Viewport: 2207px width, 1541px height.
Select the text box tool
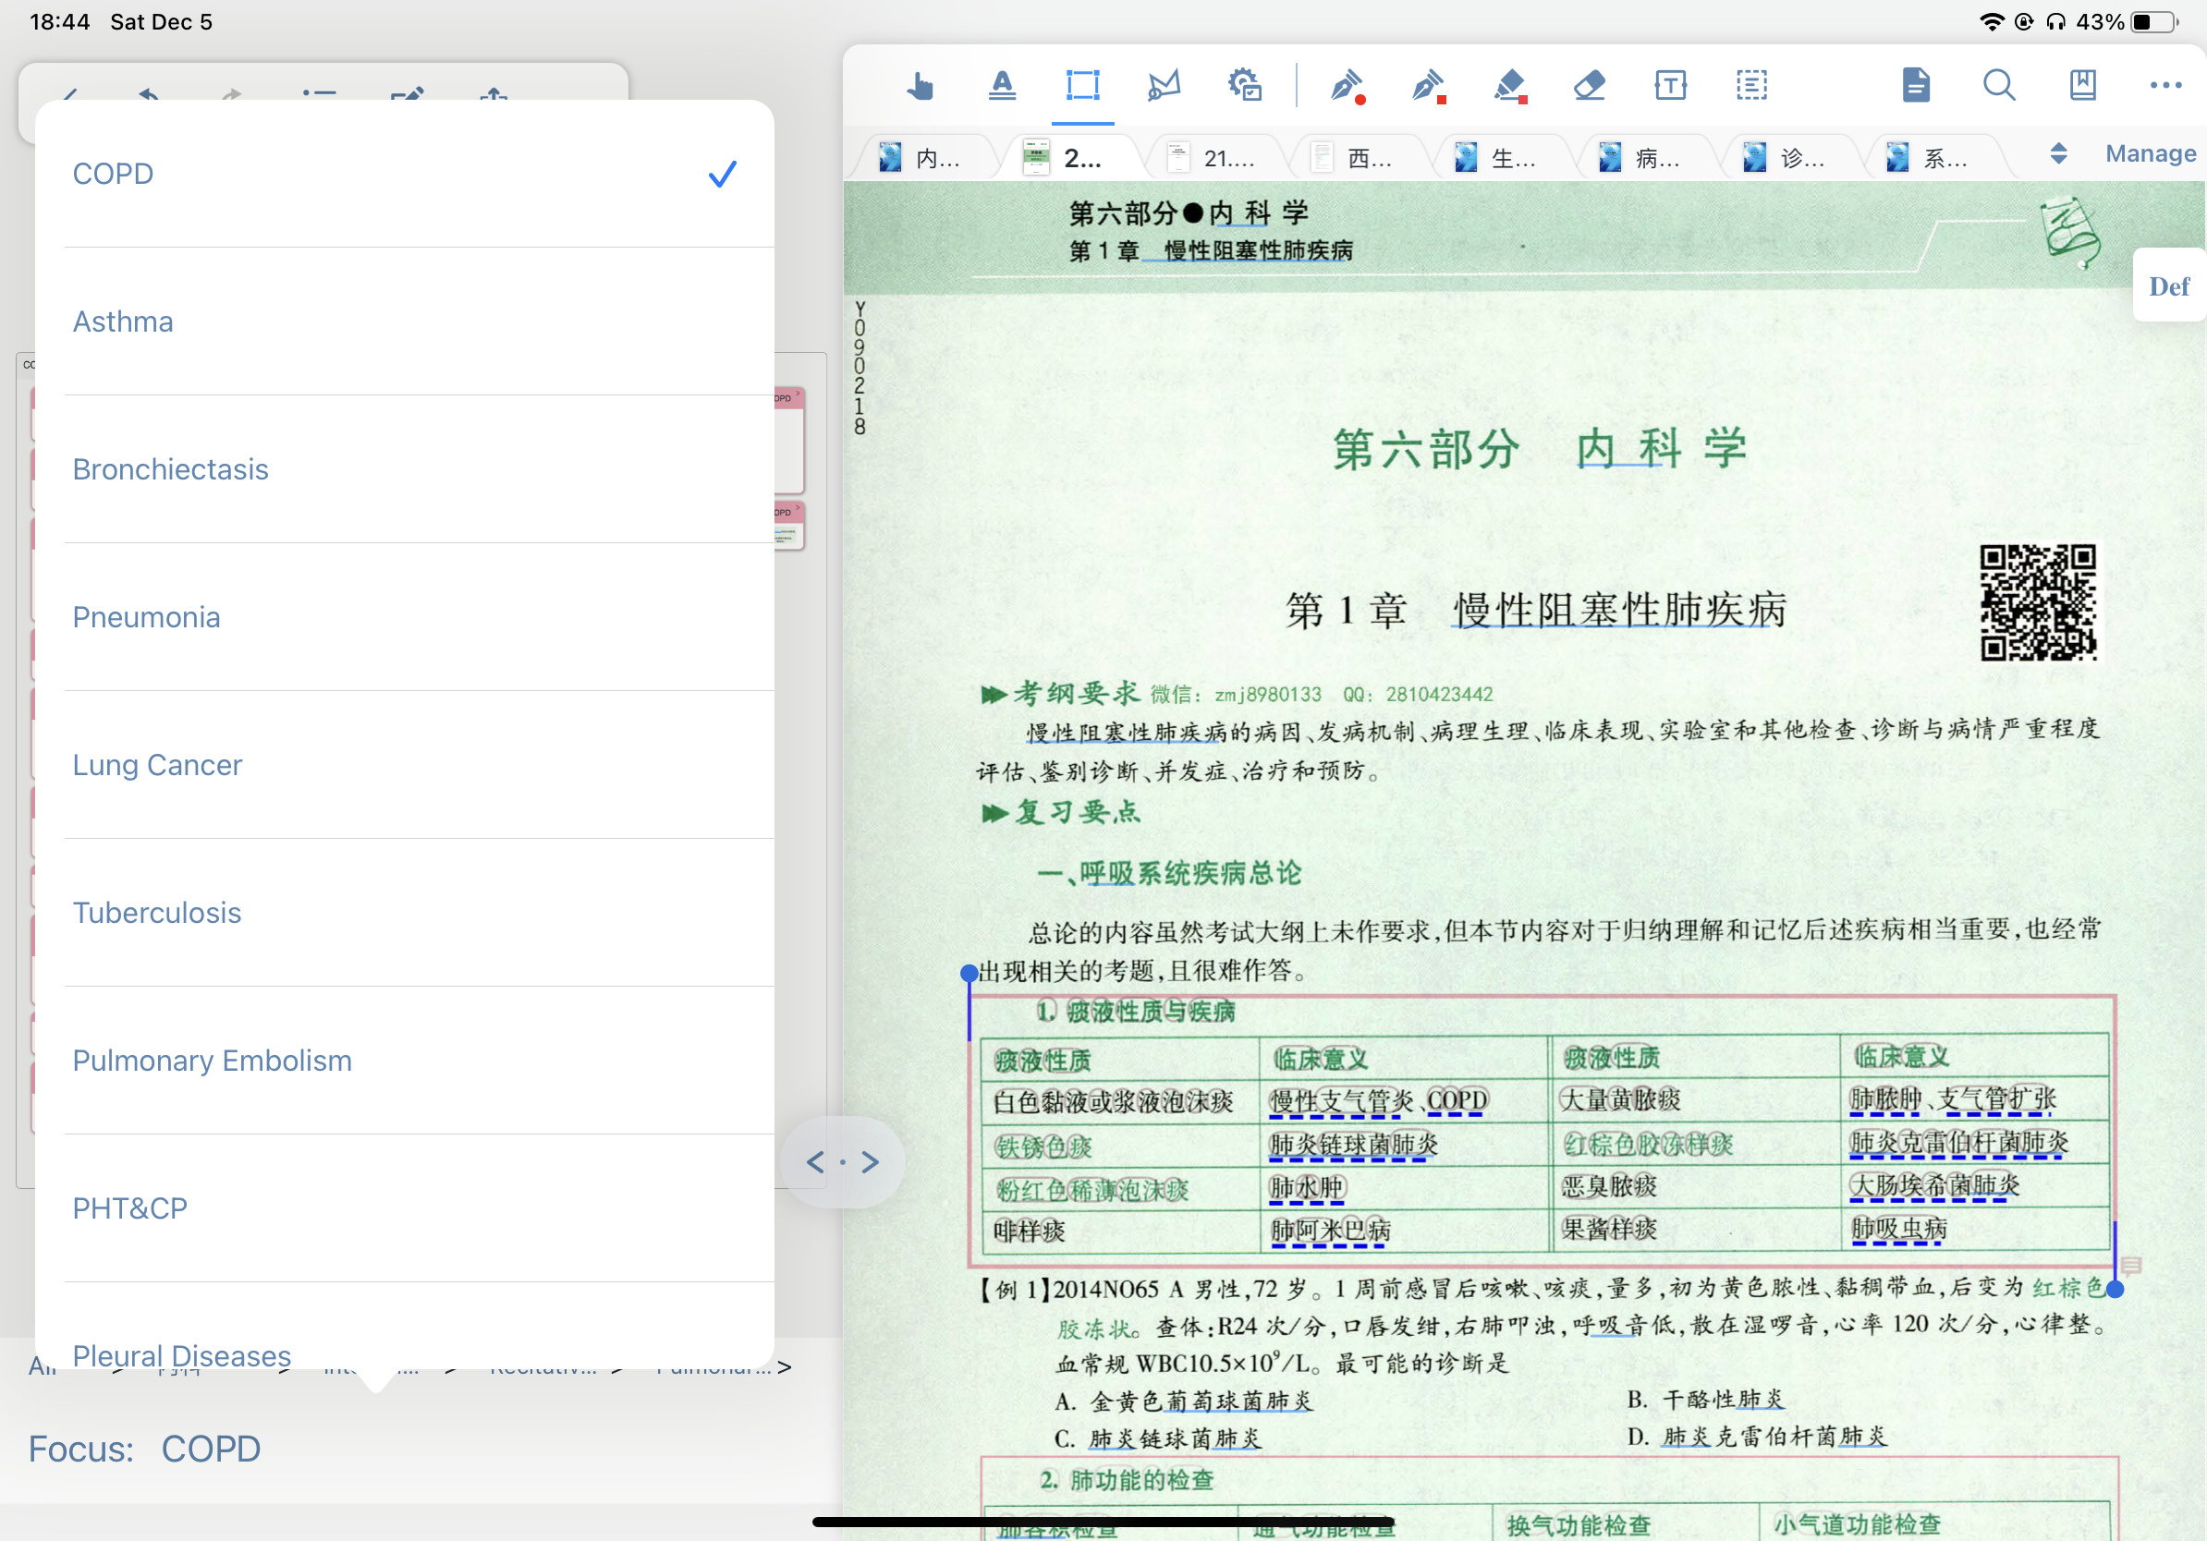click(1671, 86)
